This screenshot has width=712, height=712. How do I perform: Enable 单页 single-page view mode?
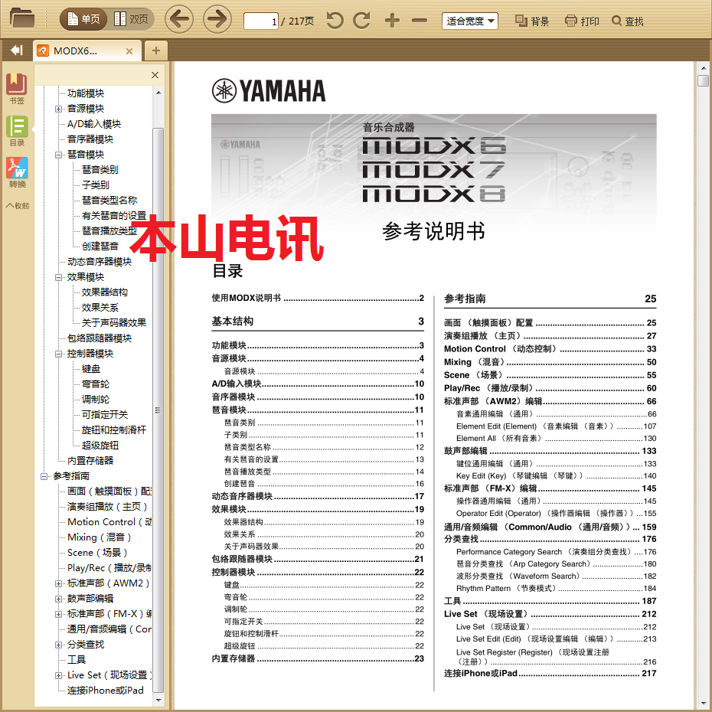coord(82,19)
